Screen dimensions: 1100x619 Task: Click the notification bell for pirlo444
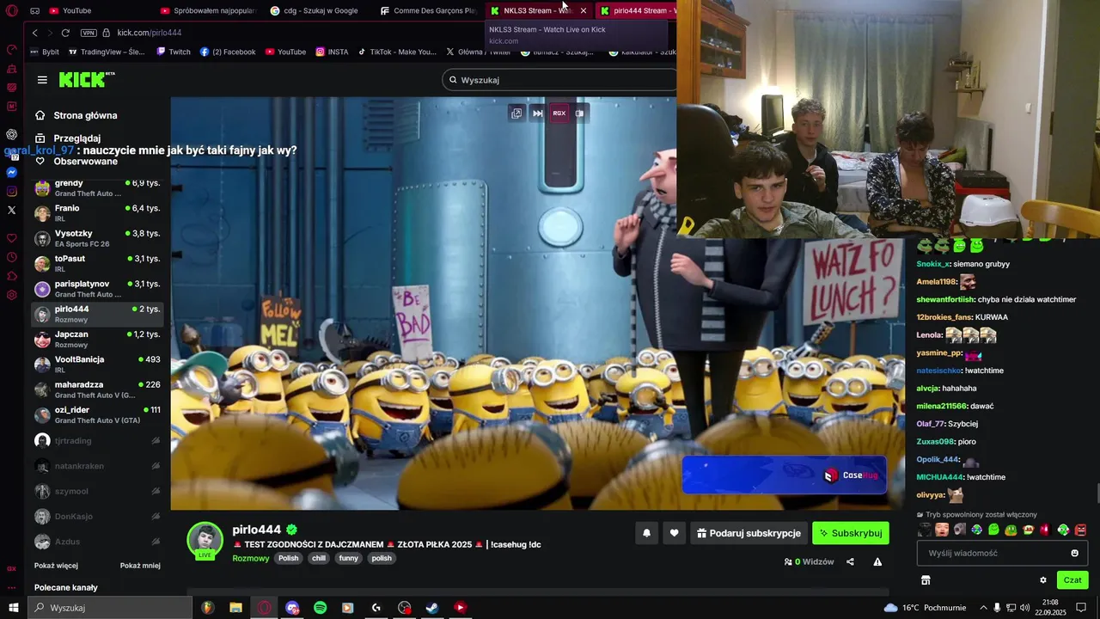tap(646, 533)
